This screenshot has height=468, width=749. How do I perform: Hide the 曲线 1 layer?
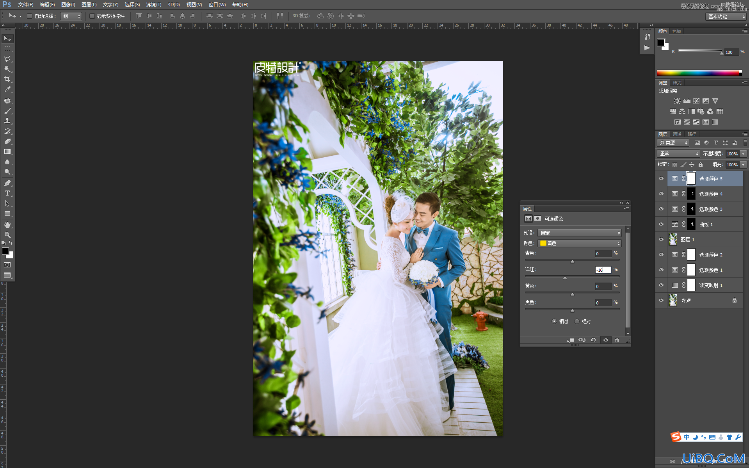coord(661,224)
